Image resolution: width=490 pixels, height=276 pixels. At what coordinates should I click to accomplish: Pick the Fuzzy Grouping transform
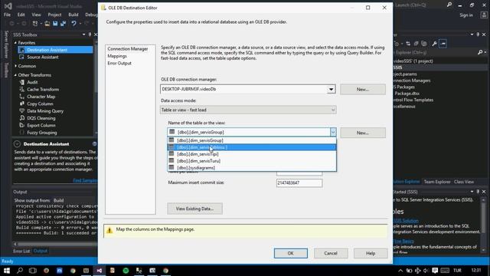click(42, 133)
